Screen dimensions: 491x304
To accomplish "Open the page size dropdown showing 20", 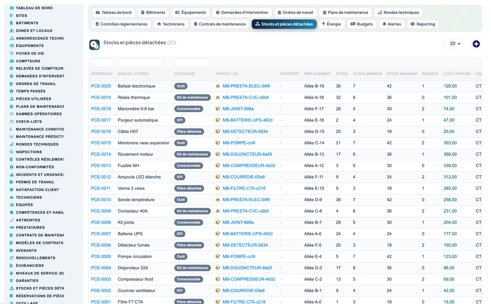I will pyautogui.click(x=452, y=43).
